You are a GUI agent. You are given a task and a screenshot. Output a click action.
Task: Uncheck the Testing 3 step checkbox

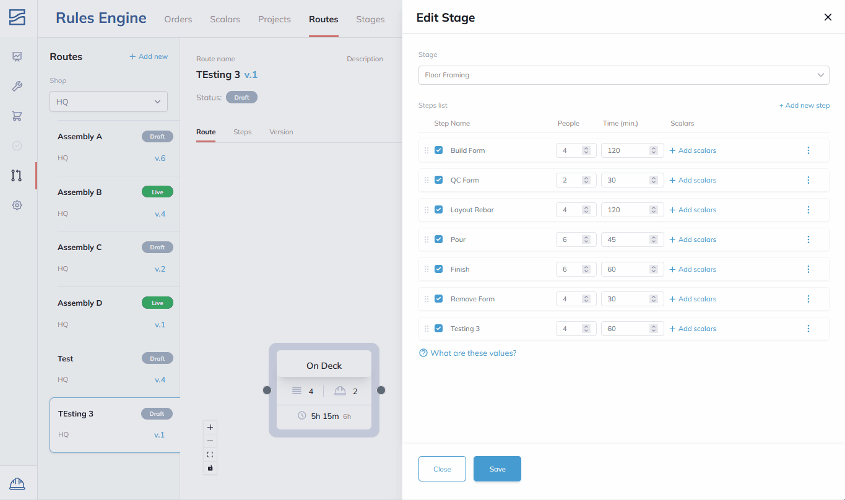[439, 329]
